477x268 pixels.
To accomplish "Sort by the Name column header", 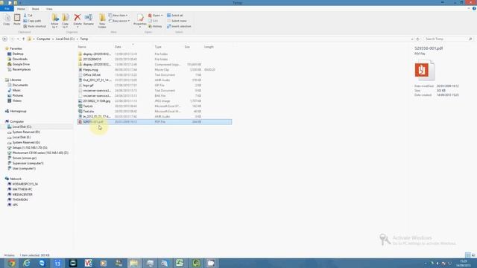I will [x=82, y=47].
